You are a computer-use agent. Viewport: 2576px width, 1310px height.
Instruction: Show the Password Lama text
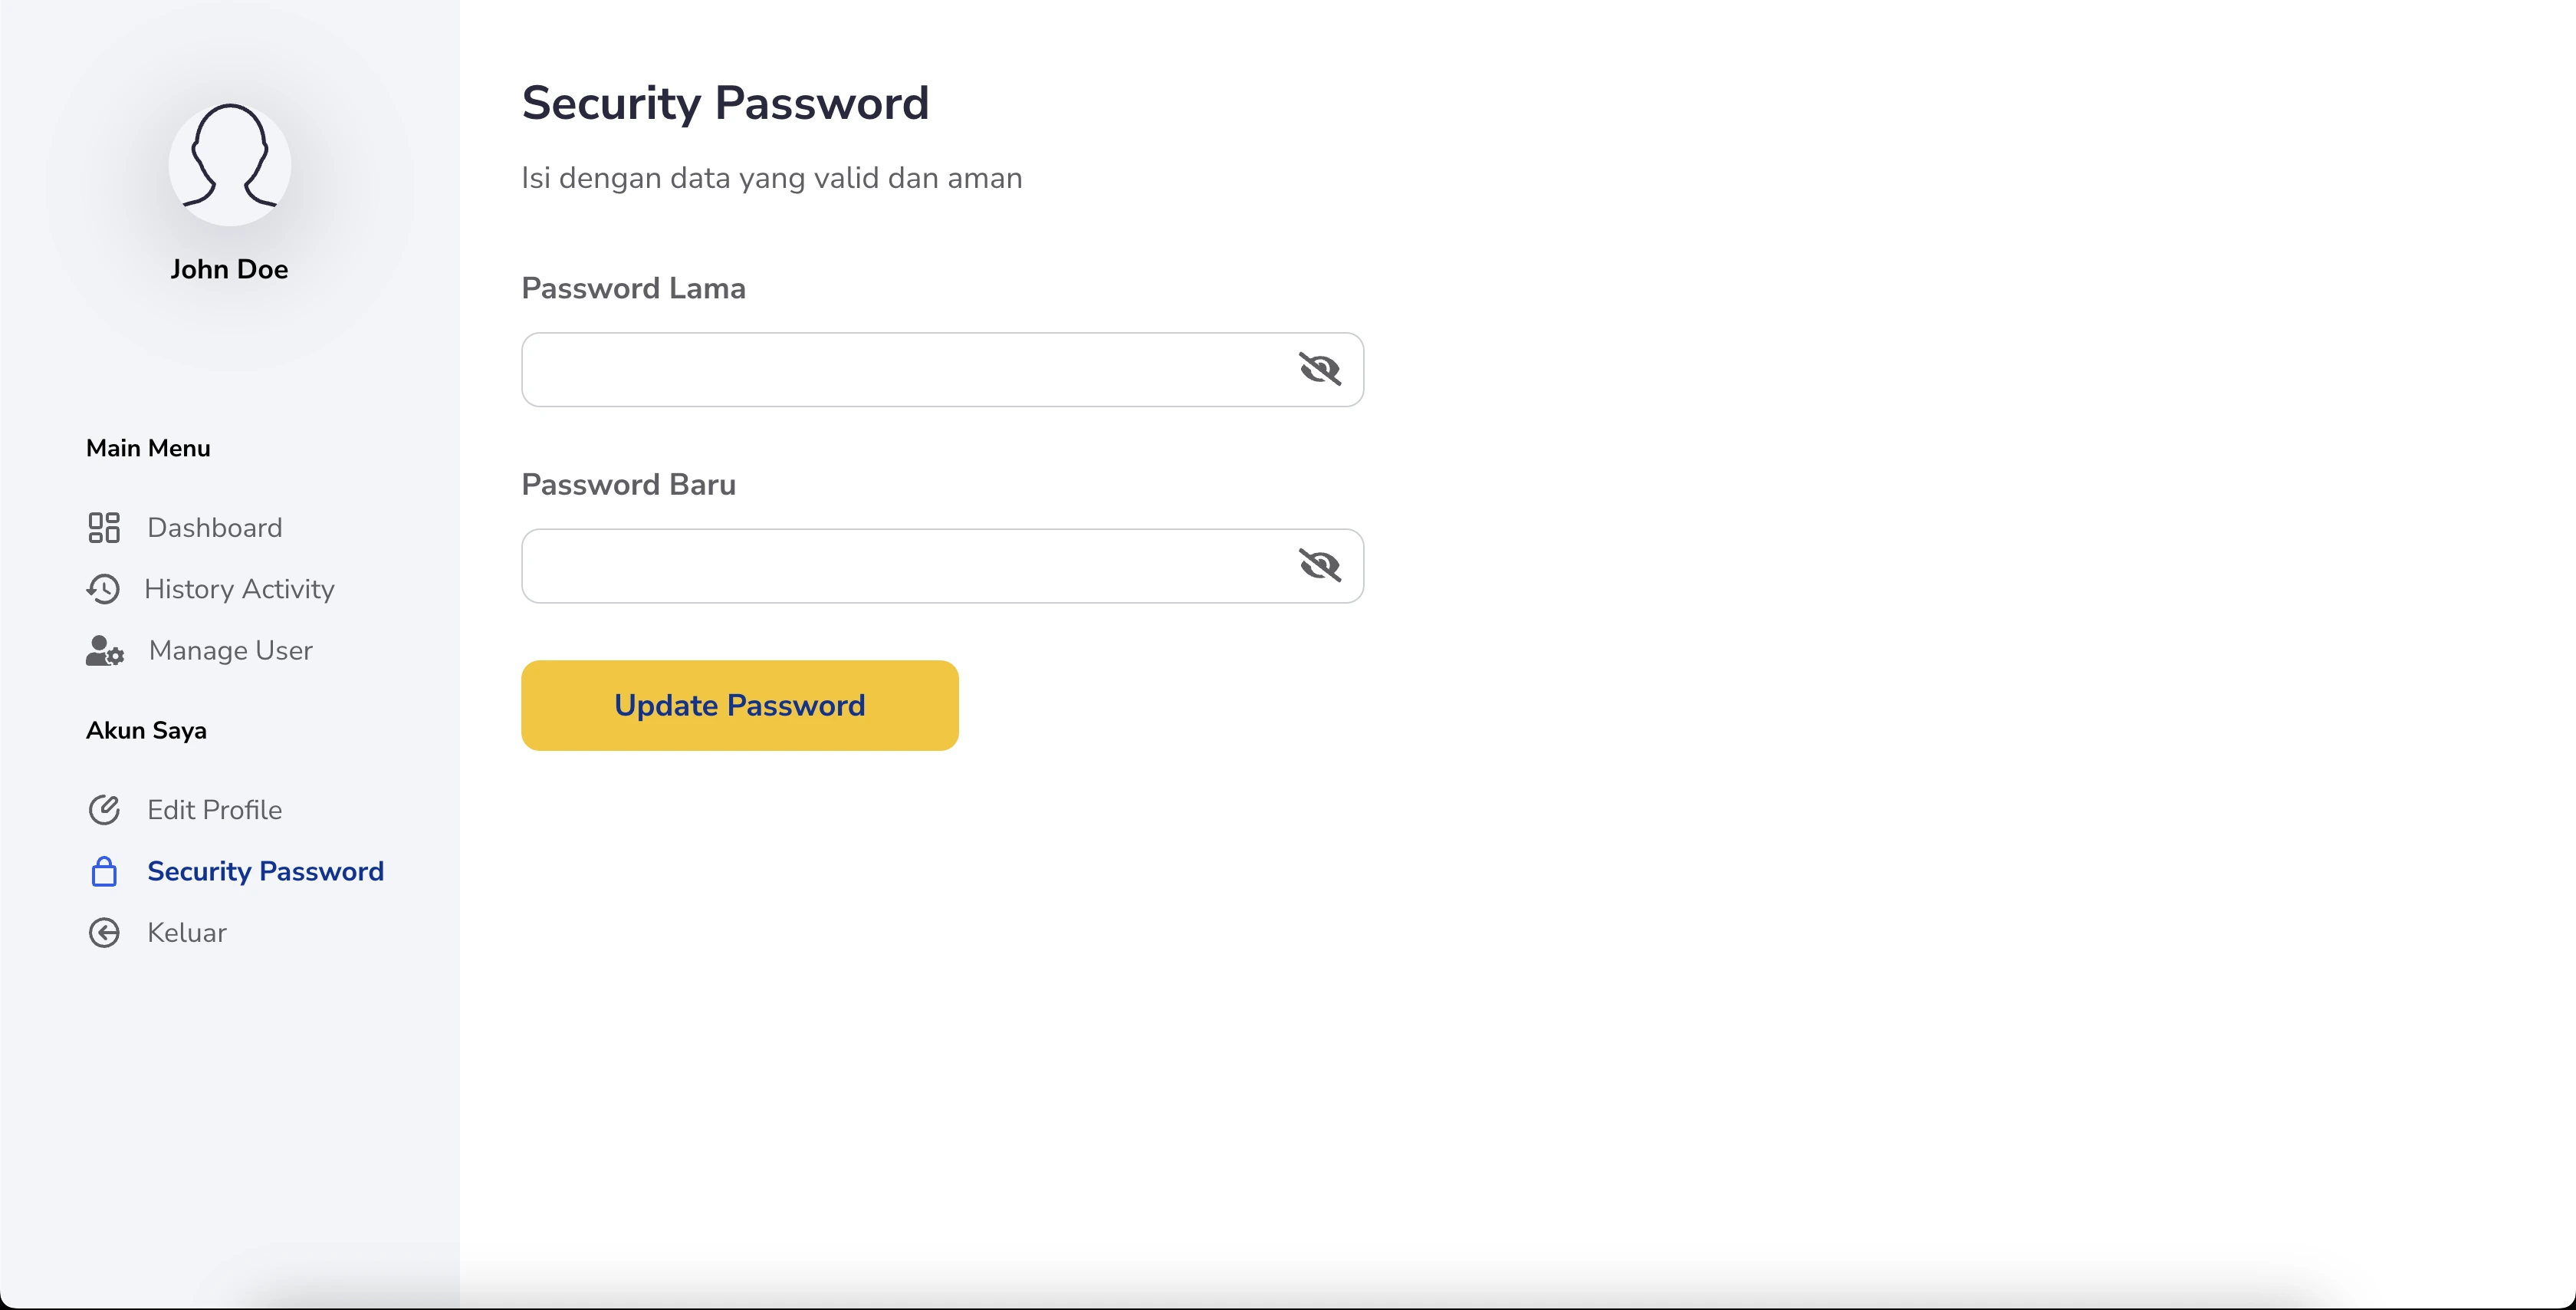point(1319,369)
